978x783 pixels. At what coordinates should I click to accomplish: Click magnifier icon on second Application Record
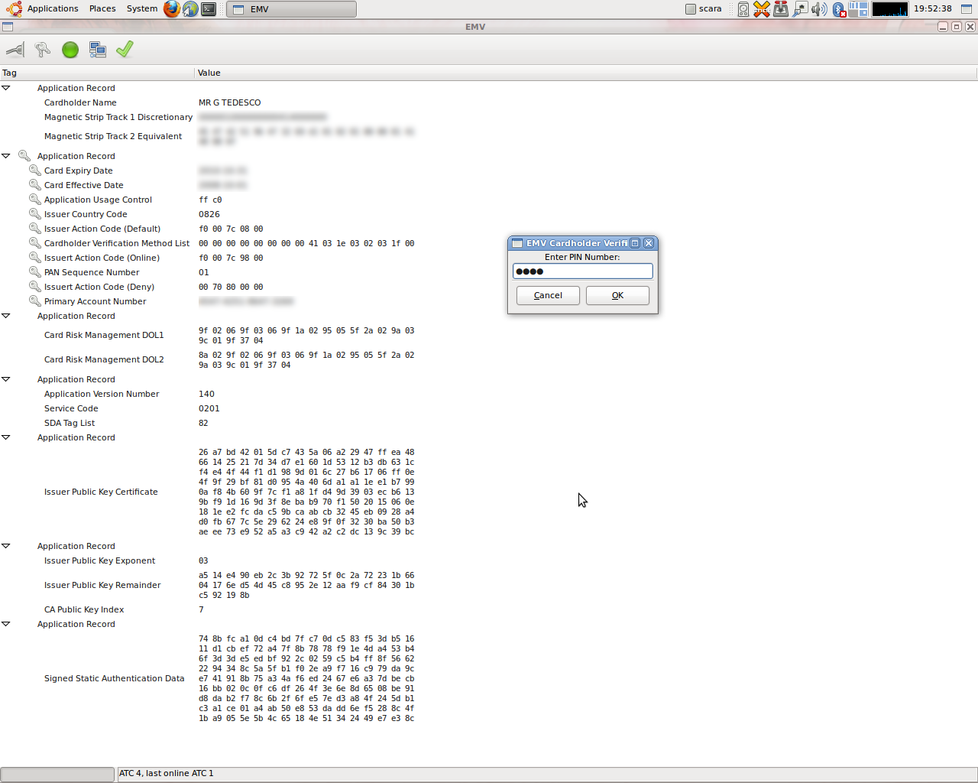(24, 156)
